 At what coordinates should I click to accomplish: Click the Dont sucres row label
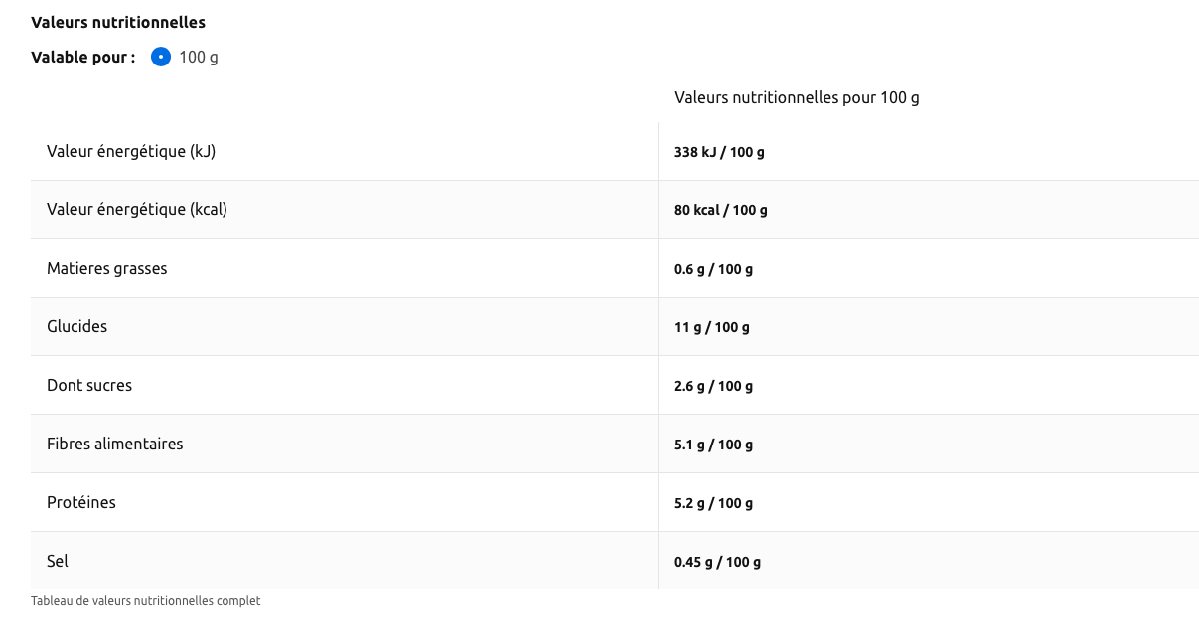[89, 385]
